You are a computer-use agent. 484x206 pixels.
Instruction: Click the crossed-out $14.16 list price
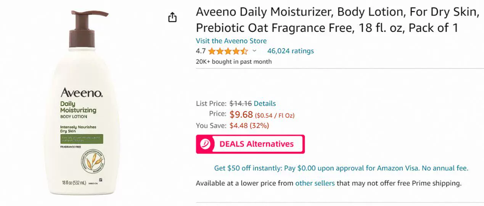pyautogui.click(x=241, y=103)
